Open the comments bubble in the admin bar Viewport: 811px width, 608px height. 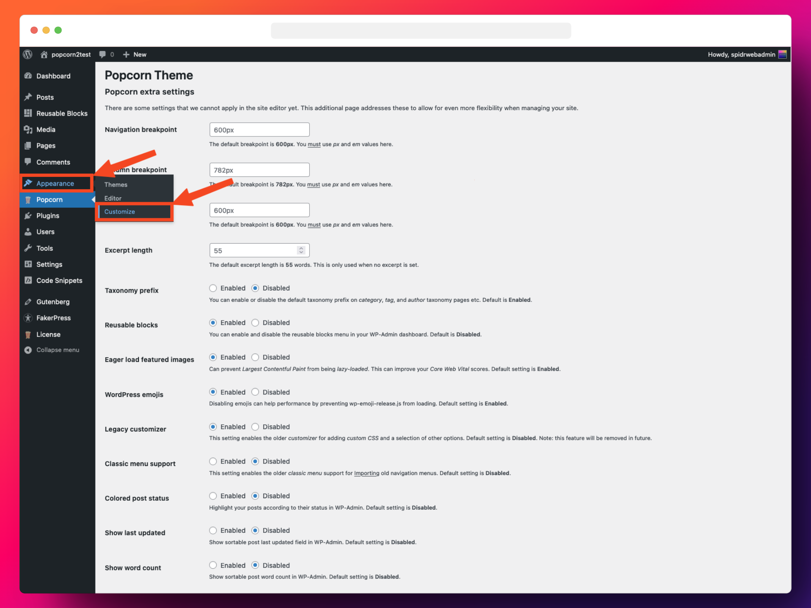tap(103, 54)
